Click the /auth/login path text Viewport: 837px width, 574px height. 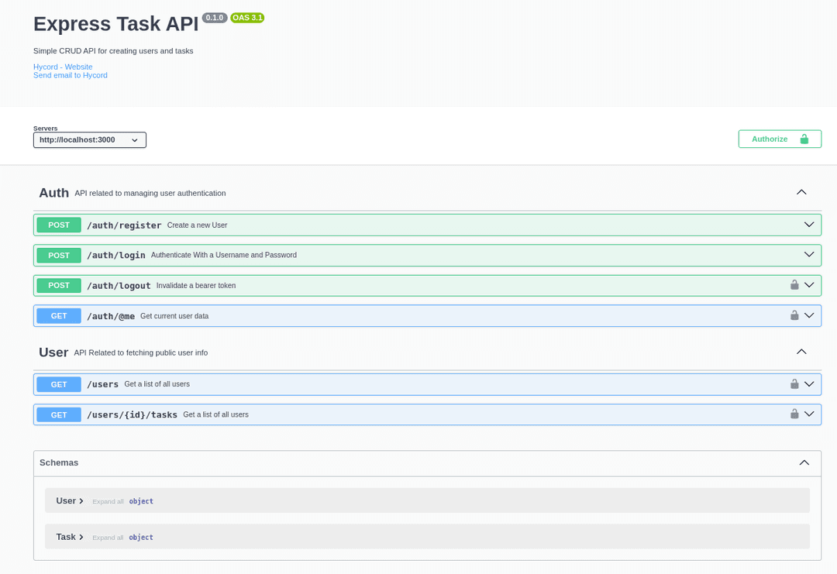pyautogui.click(x=115, y=255)
